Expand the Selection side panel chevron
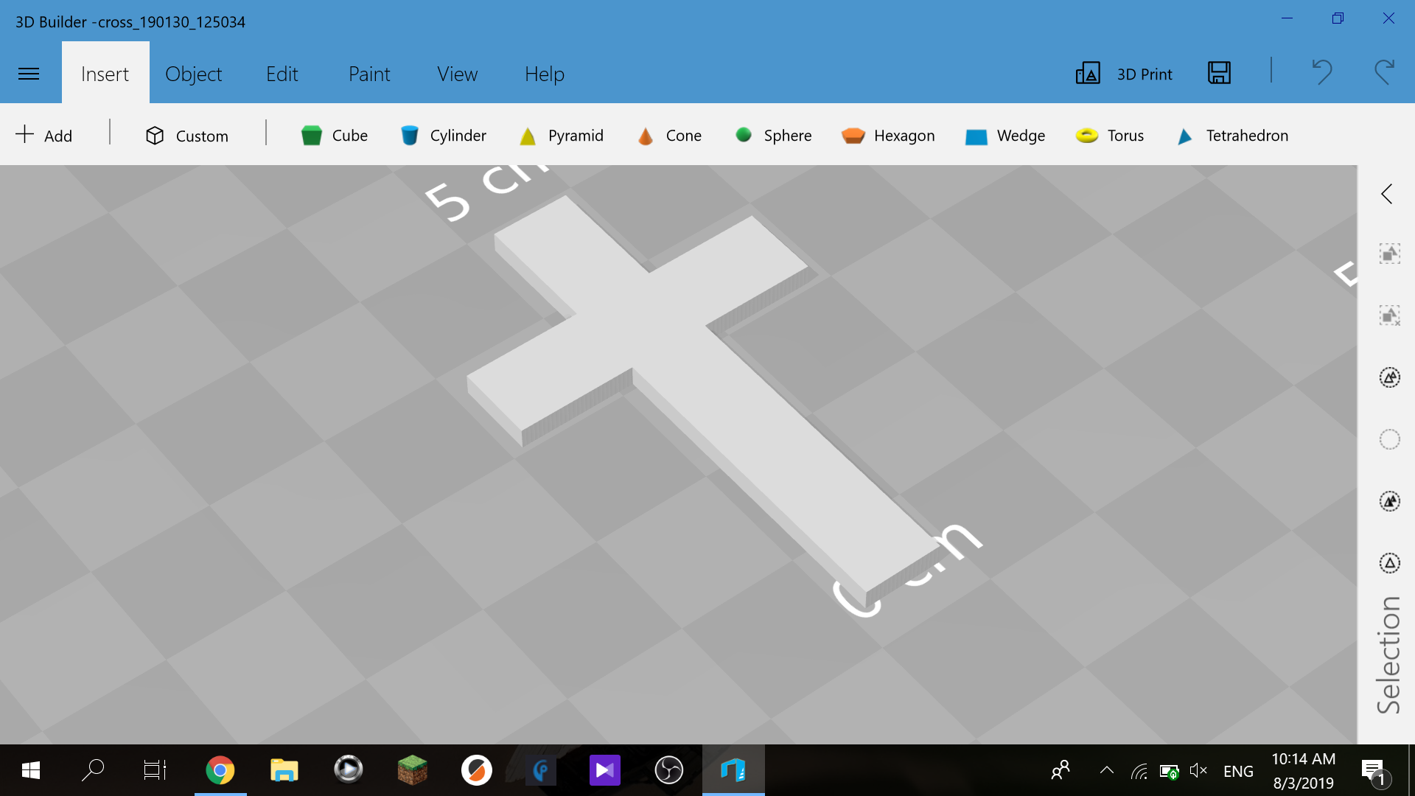Image resolution: width=1415 pixels, height=796 pixels. [x=1387, y=194]
